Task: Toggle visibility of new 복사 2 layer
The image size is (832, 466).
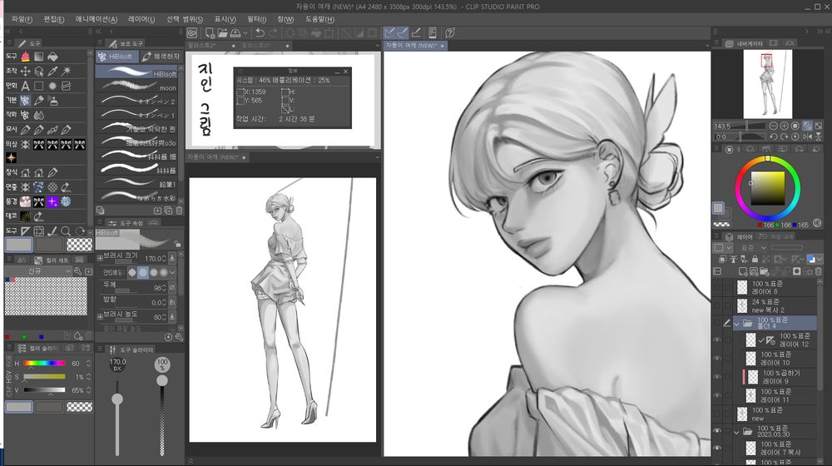Action: 717,305
